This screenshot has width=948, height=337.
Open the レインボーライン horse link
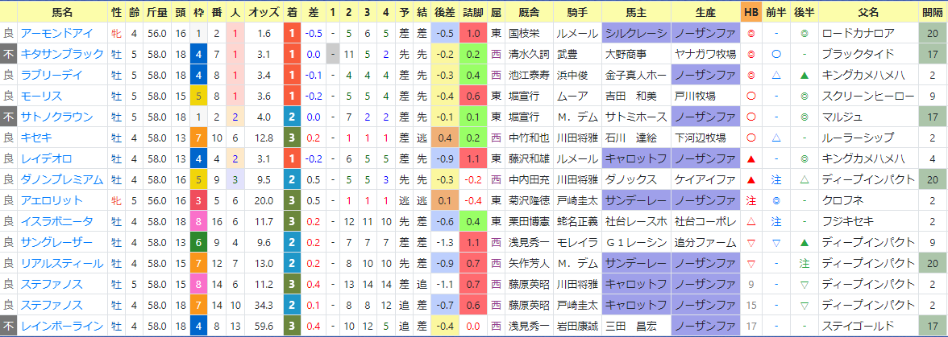tap(62, 327)
